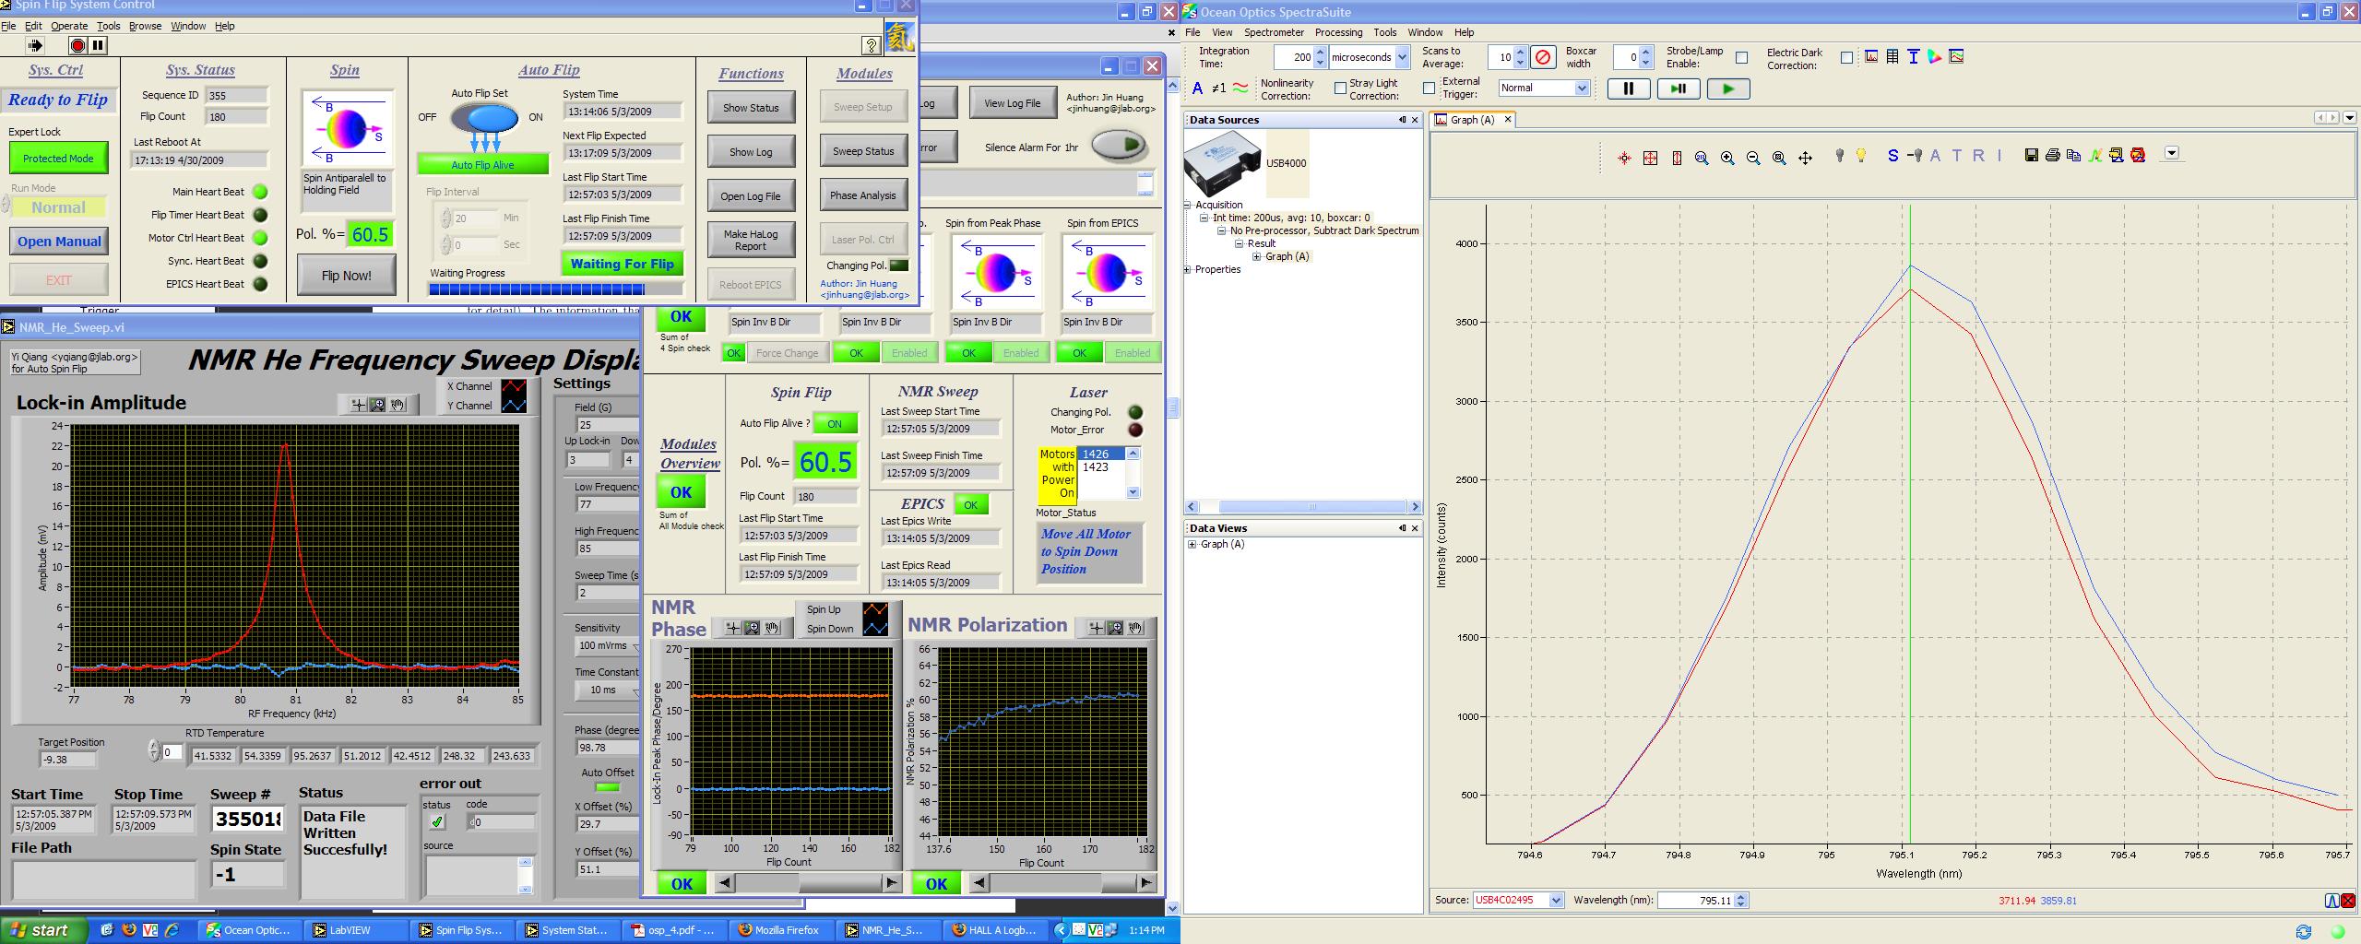Open the microseconds integration unit dropdown
Screen dimensions: 2361x944
[x=1402, y=57]
